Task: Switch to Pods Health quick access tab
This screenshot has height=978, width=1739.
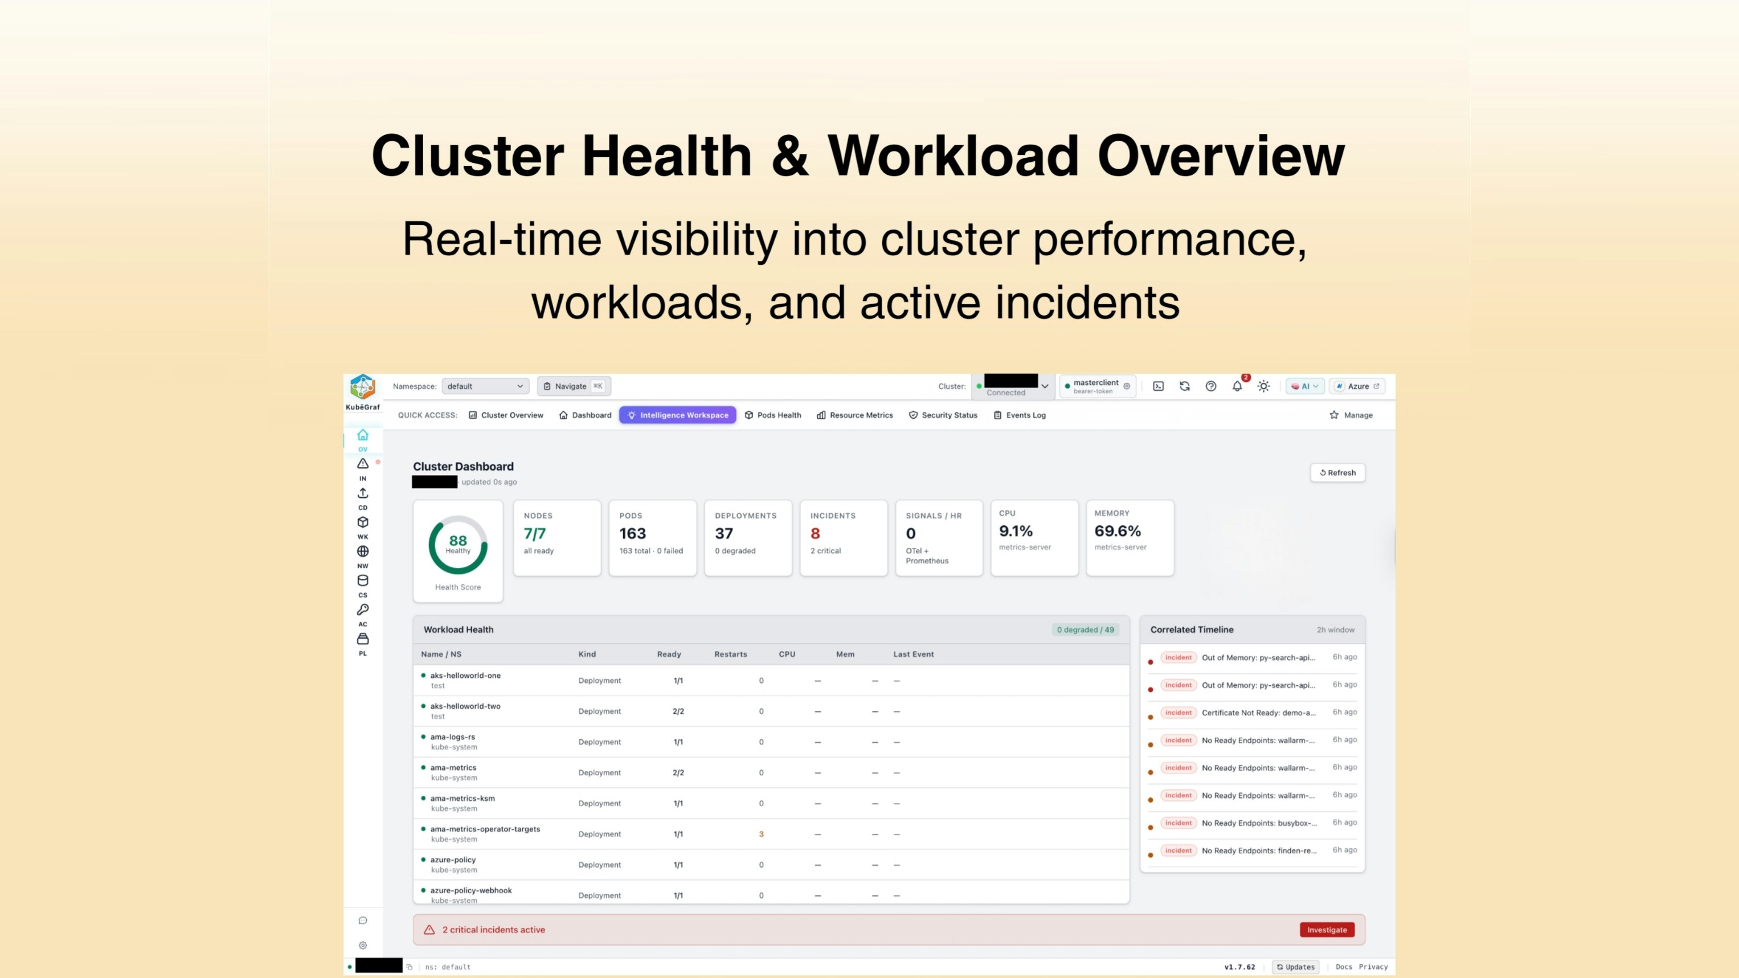Action: pos(772,415)
